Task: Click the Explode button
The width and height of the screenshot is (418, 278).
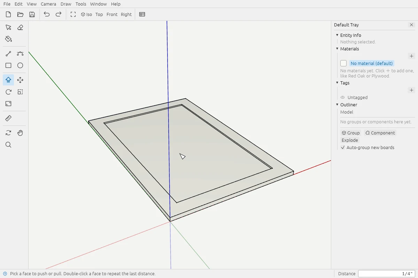Action: tap(350, 140)
